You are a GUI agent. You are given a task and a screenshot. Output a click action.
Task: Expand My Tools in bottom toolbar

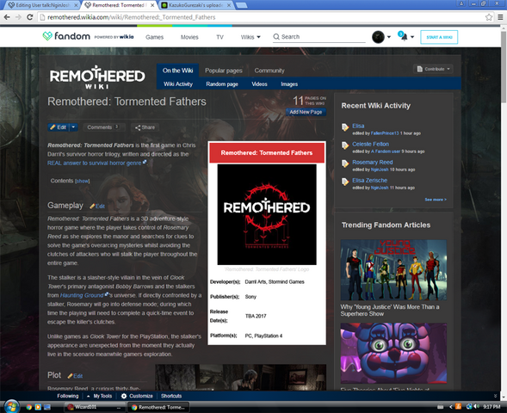(x=99, y=396)
